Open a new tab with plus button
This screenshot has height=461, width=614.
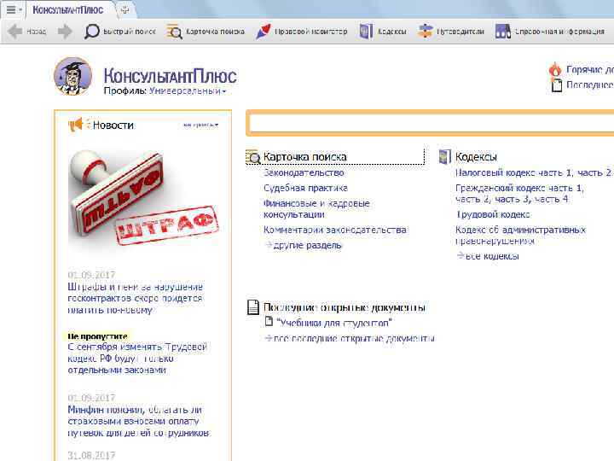[125, 10]
